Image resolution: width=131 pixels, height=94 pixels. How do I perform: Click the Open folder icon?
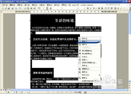click(x=6, y=8)
